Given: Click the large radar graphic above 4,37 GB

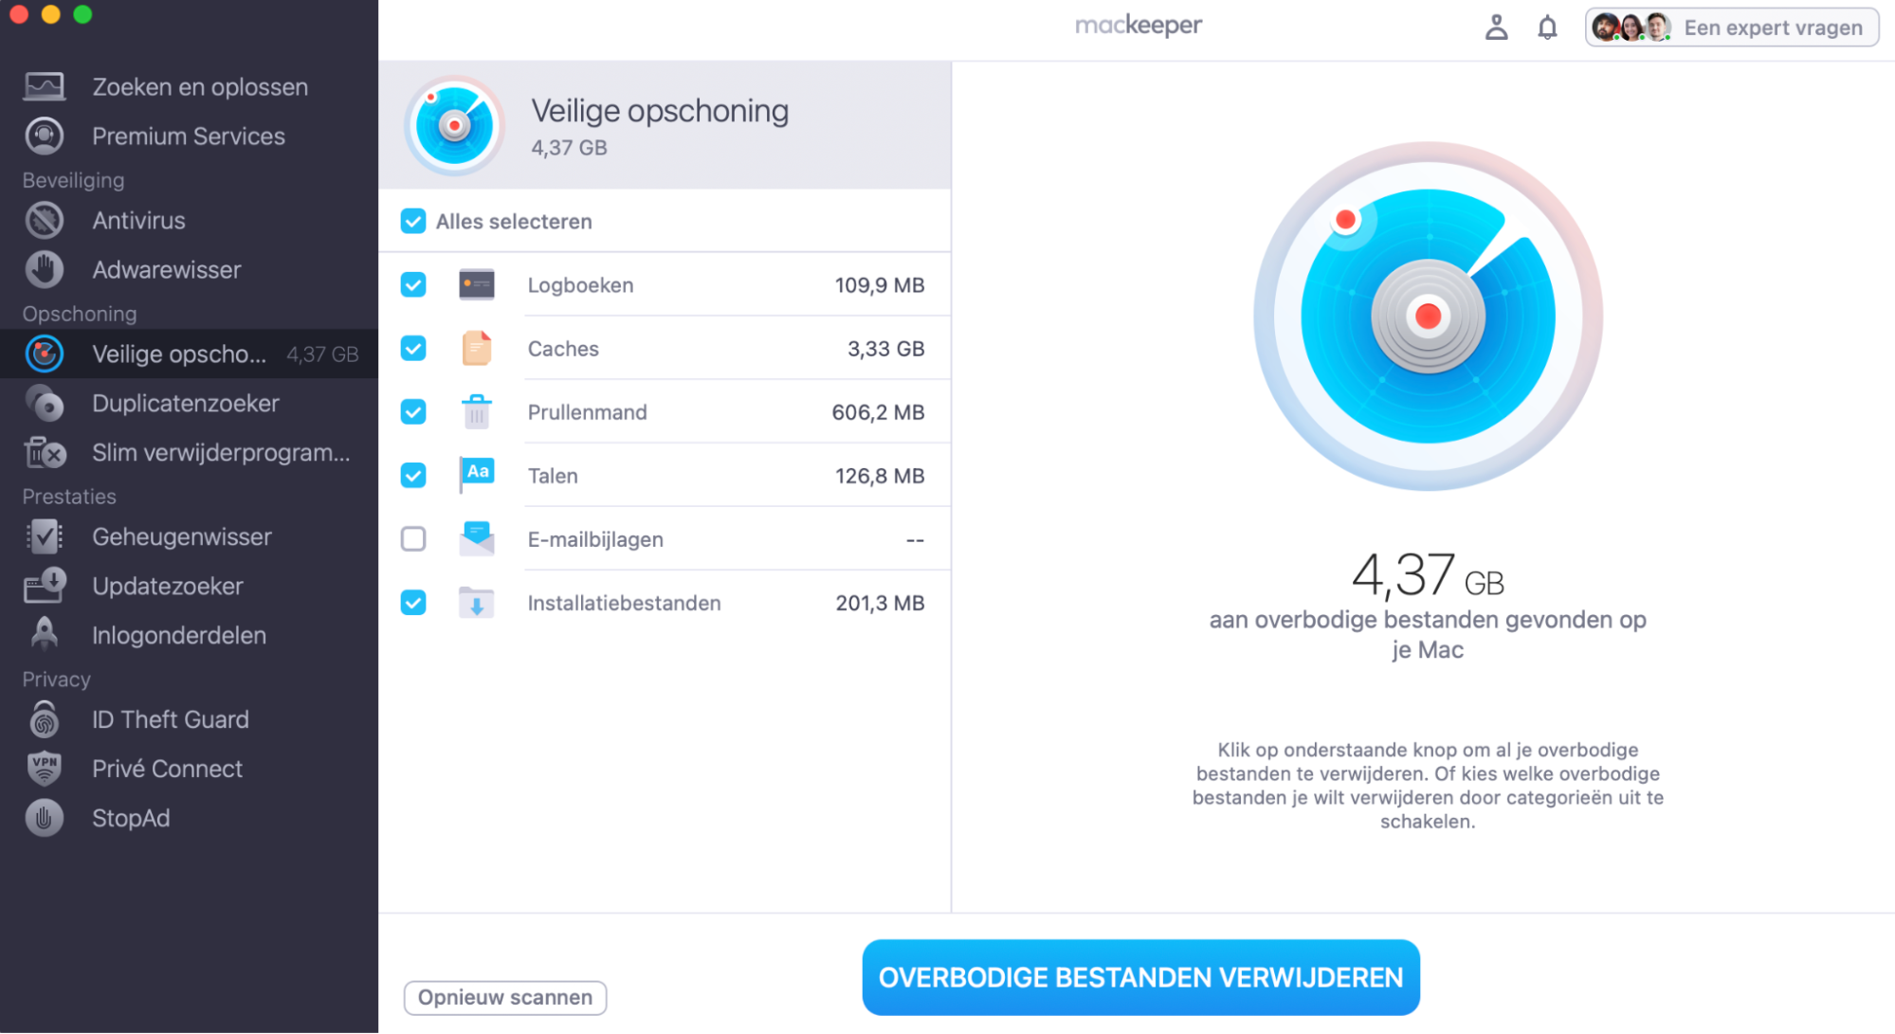Looking at the screenshot, I should pos(1428,317).
